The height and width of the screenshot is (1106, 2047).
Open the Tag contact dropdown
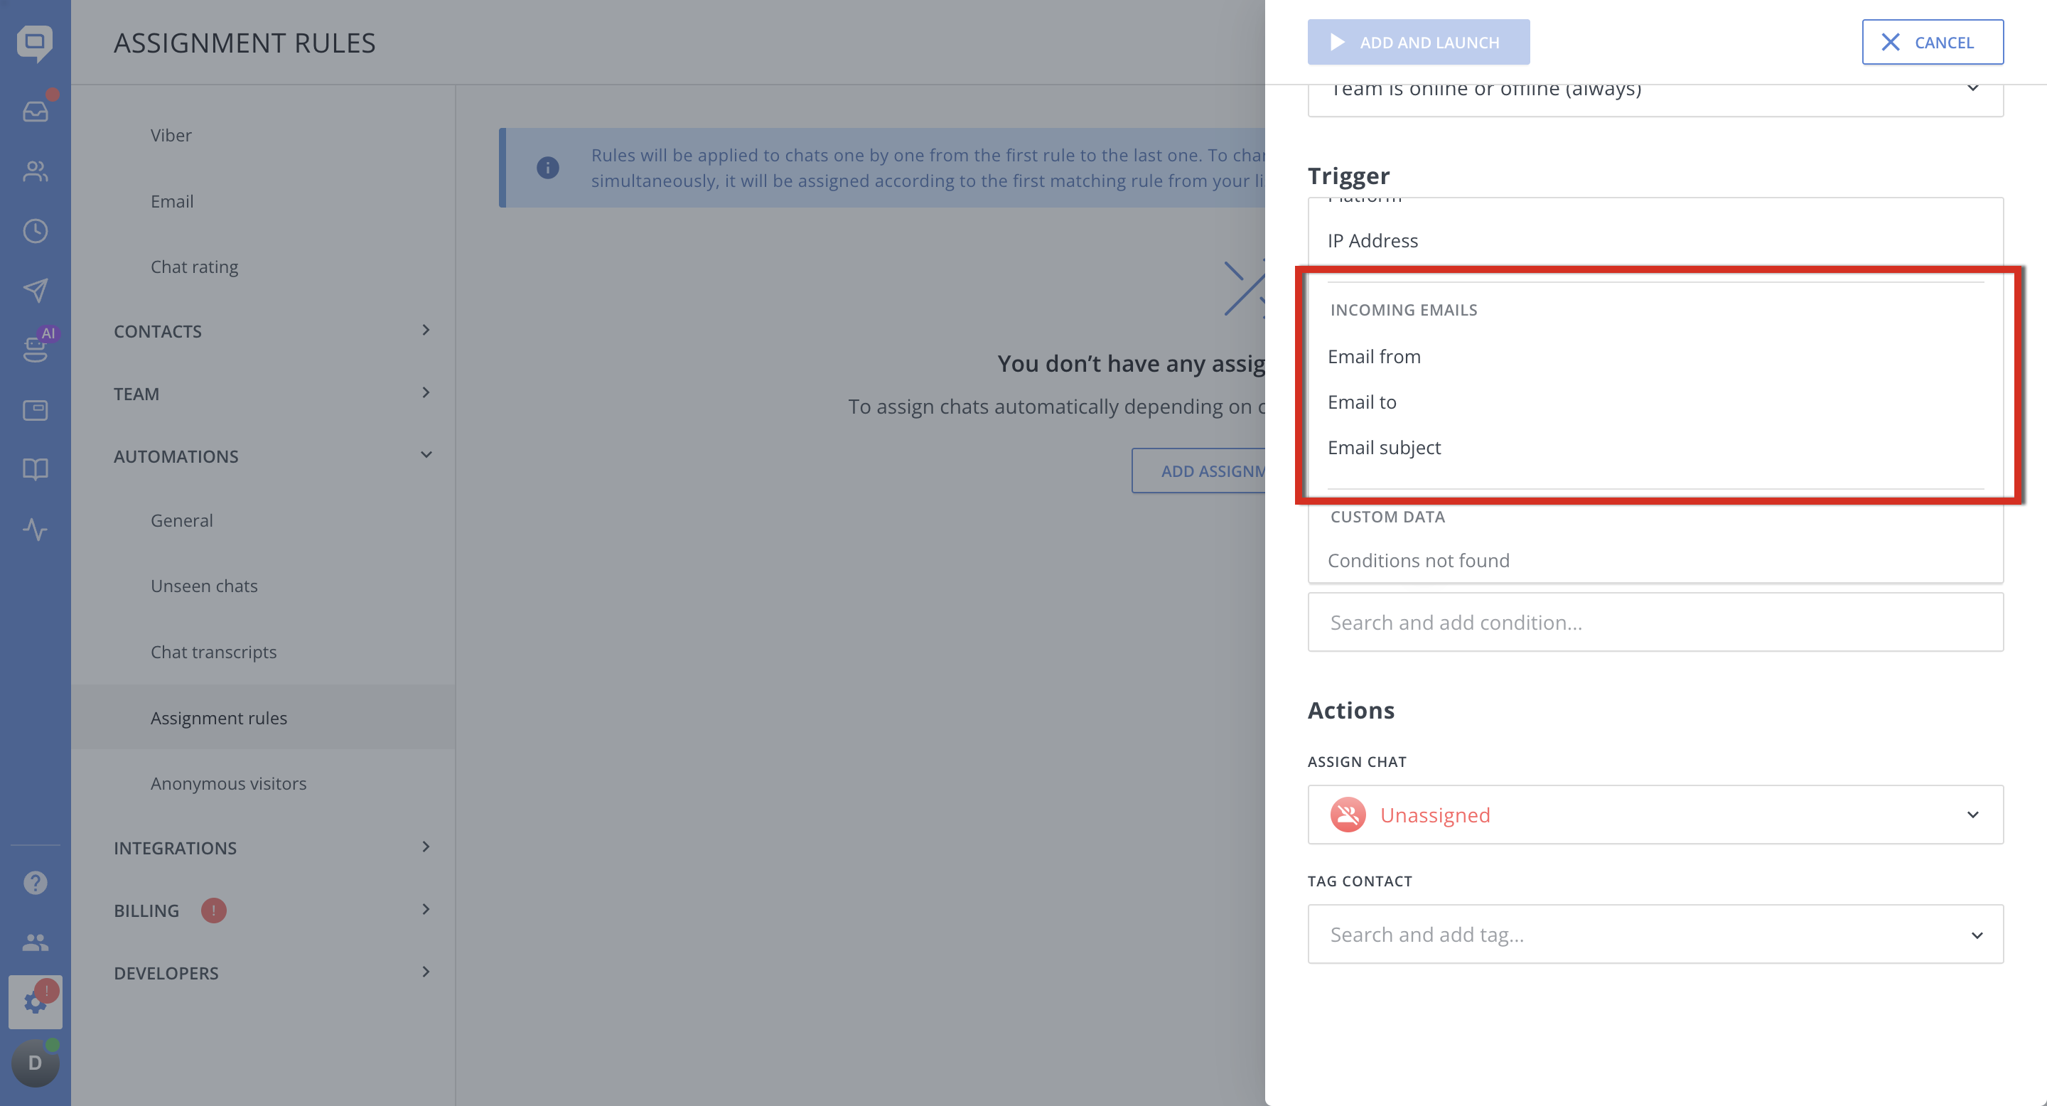[x=1655, y=935]
